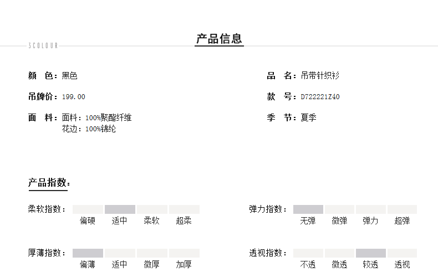
Task: Click the 产品信息 heading
Action: pyautogui.click(x=219, y=39)
